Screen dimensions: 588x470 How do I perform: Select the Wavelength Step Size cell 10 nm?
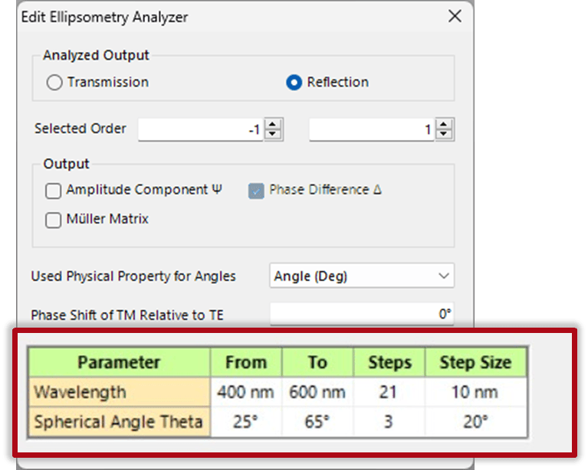tap(475, 392)
